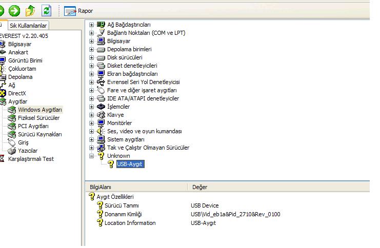Click Sürücü Kaynakları icon in sidebar
Viewport: 380px width, 248px height.
pos(12,134)
